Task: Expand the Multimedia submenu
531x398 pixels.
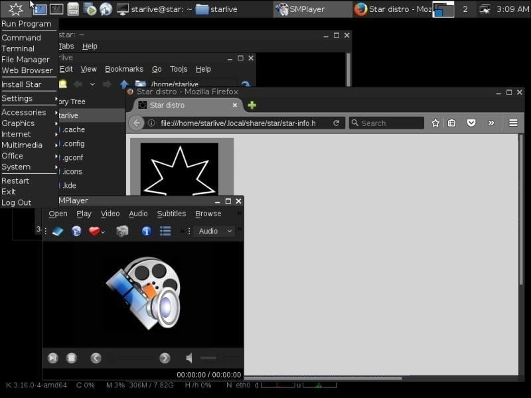Action: tap(29, 145)
